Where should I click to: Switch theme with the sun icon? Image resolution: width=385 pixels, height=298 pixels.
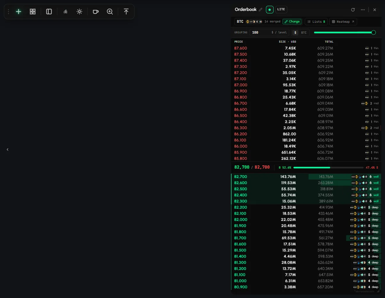click(x=79, y=12)
